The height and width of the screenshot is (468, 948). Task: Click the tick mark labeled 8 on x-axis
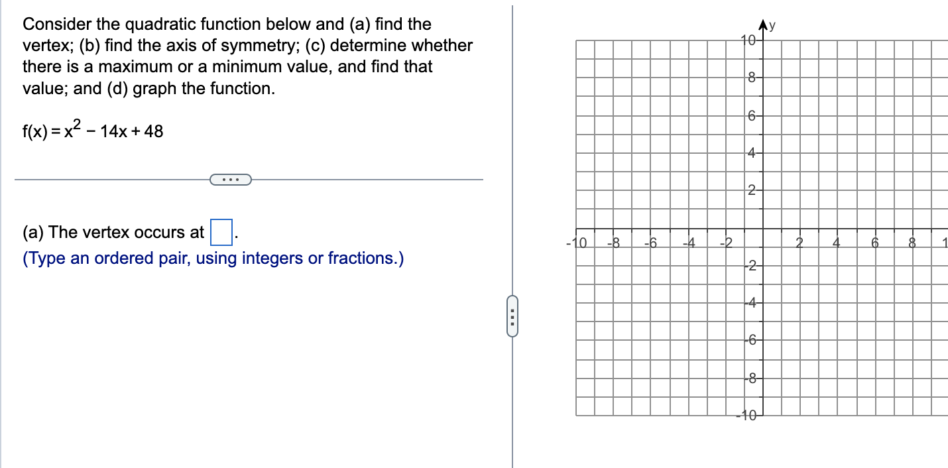click(912, 242)
